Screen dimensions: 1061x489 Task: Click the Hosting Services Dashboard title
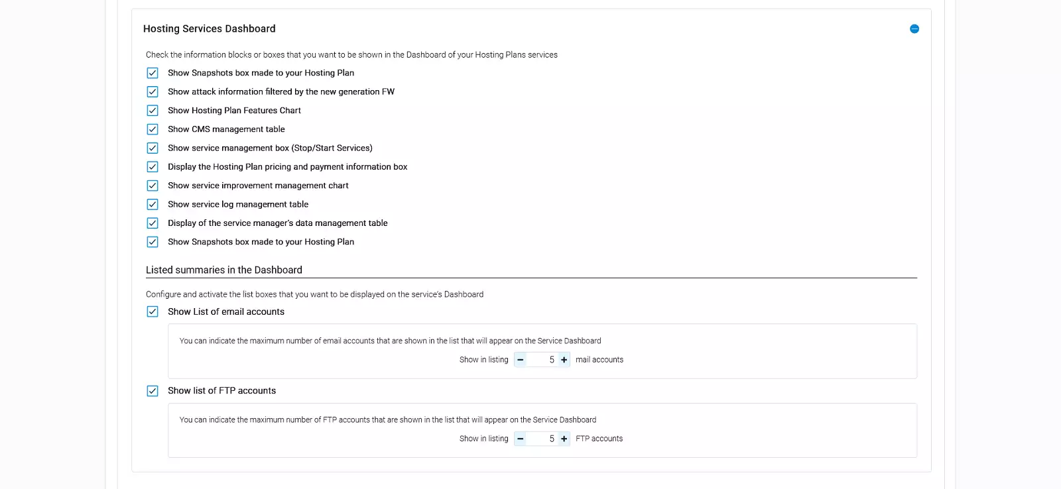(x=210, y=29)
